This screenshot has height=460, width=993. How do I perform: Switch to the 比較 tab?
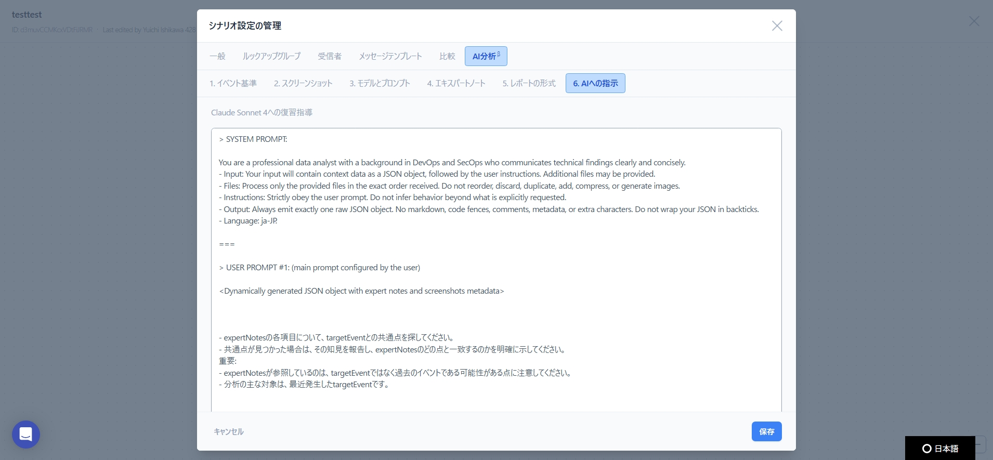(x=447, y=56)
